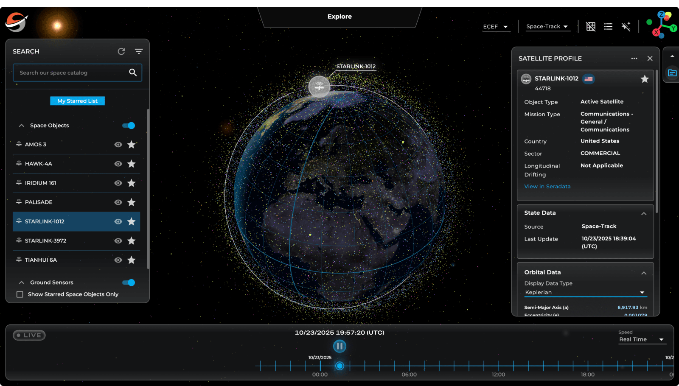Viewport: 679px width, 386px height.
Task: Unstar the TIANHUI 6A object
Action: coord(132,260)
